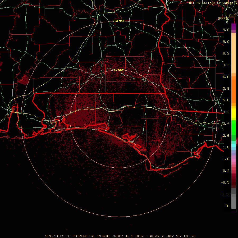Click the 2.6 scale value
The width and height of the screenshot is (238, 238).
[226, 136]
